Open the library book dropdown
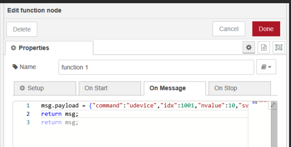291x147 pixels. 266,67
